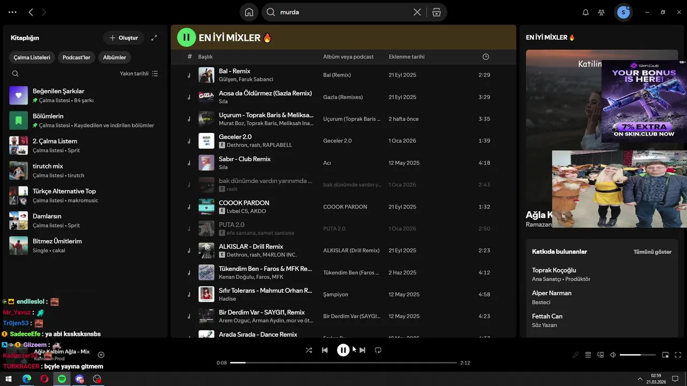
Task: Open connect to a device icon
Action: pyautogui.click(x=601, y=355)
